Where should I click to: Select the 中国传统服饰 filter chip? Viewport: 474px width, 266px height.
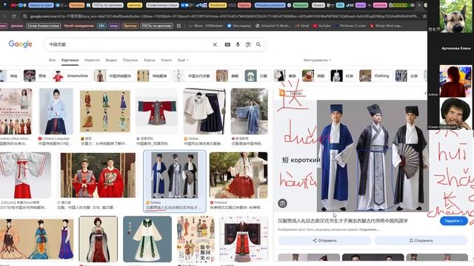point(114,76)
